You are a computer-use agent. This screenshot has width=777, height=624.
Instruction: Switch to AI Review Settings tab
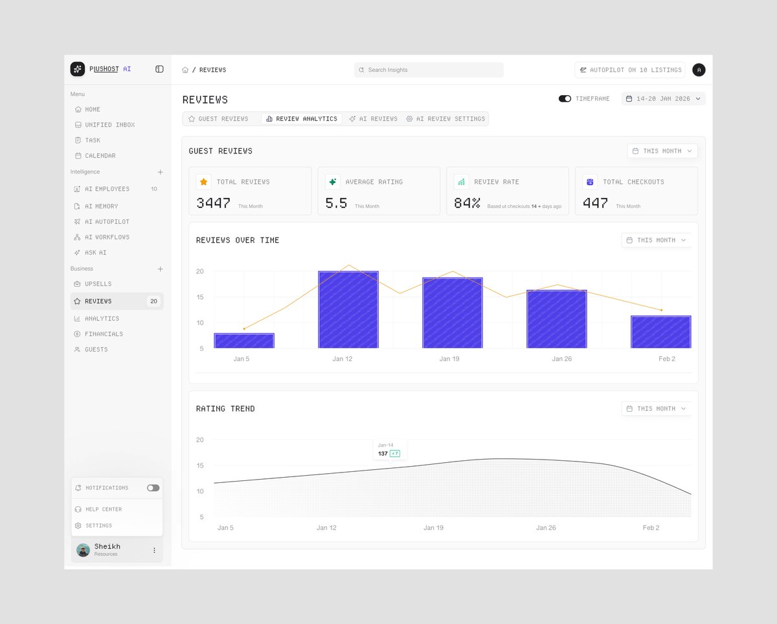pos(445,119)
